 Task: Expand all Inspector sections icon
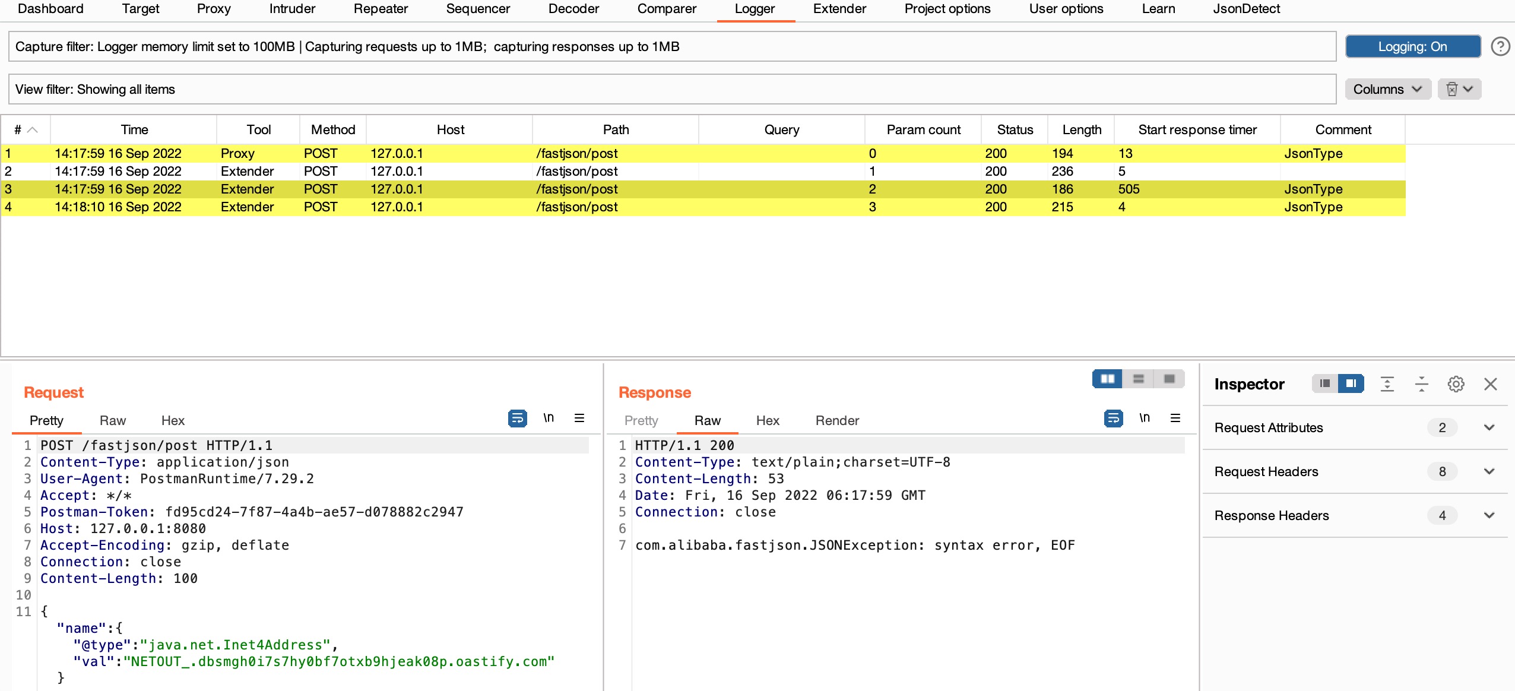[x=1387, y=384]
